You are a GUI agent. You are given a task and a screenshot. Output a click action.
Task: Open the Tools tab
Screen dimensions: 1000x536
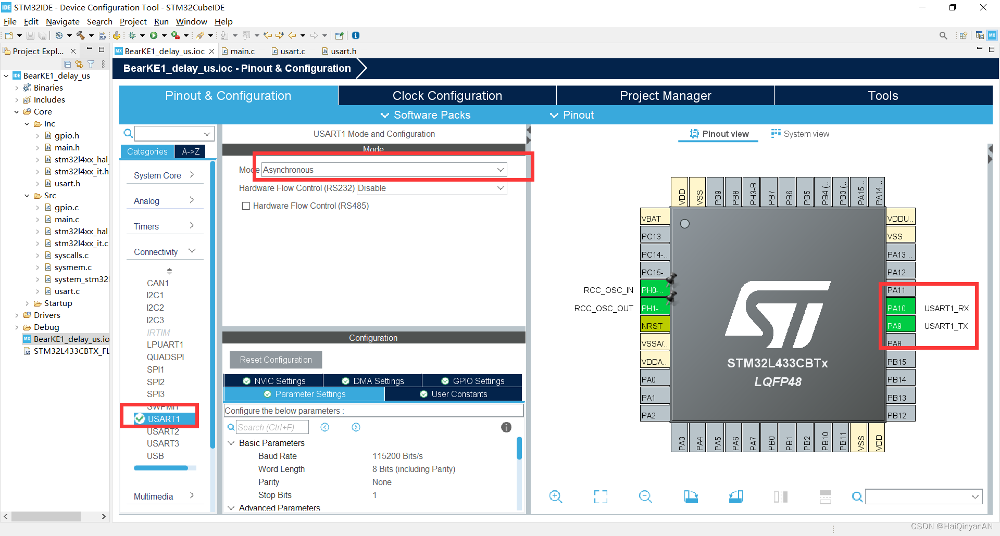(883, 96)
